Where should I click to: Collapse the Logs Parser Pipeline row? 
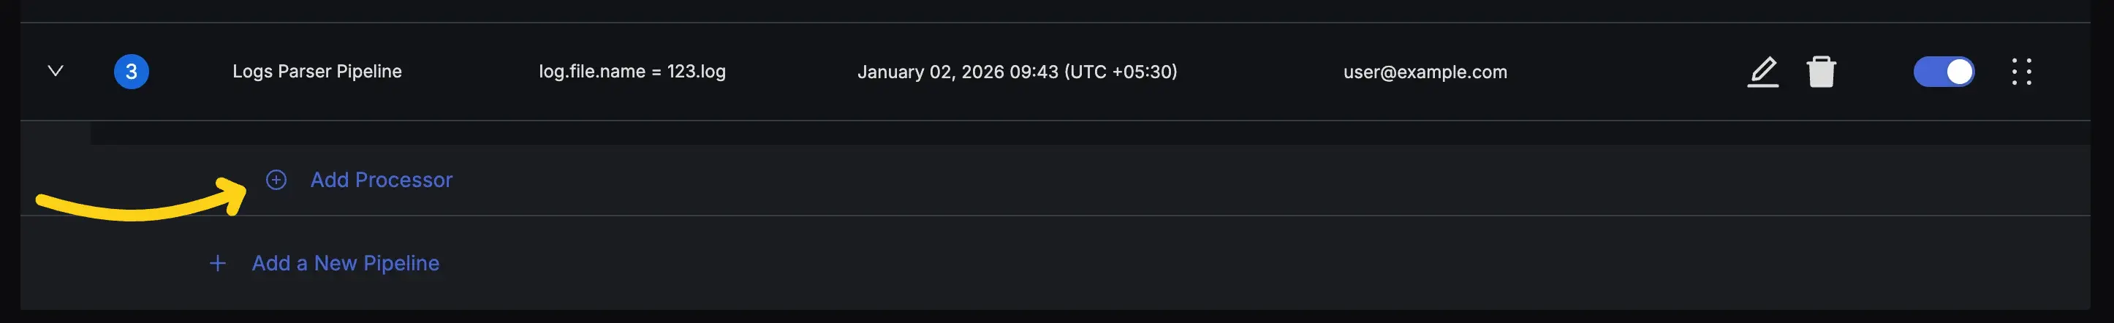pyautogui.click(x=56, y=70)
